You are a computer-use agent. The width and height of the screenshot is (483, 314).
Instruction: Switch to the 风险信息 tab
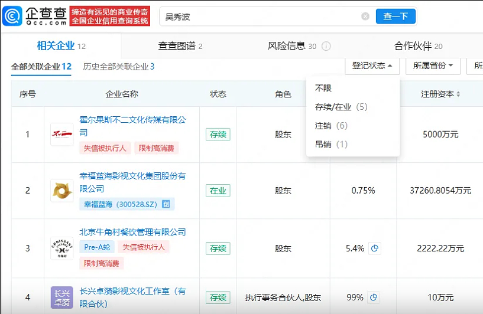point(292,46)
